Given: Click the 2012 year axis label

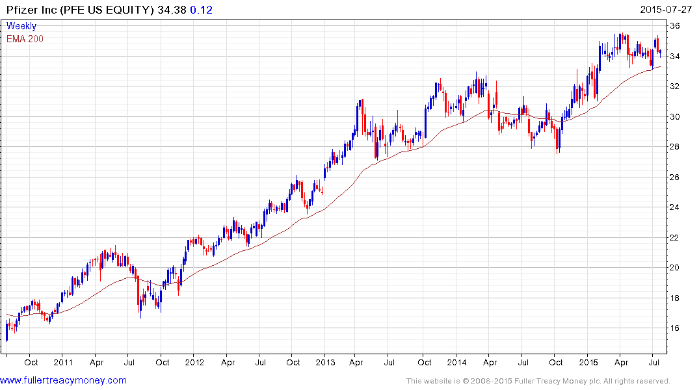Looking at the screenshot, I should (194, 362).
